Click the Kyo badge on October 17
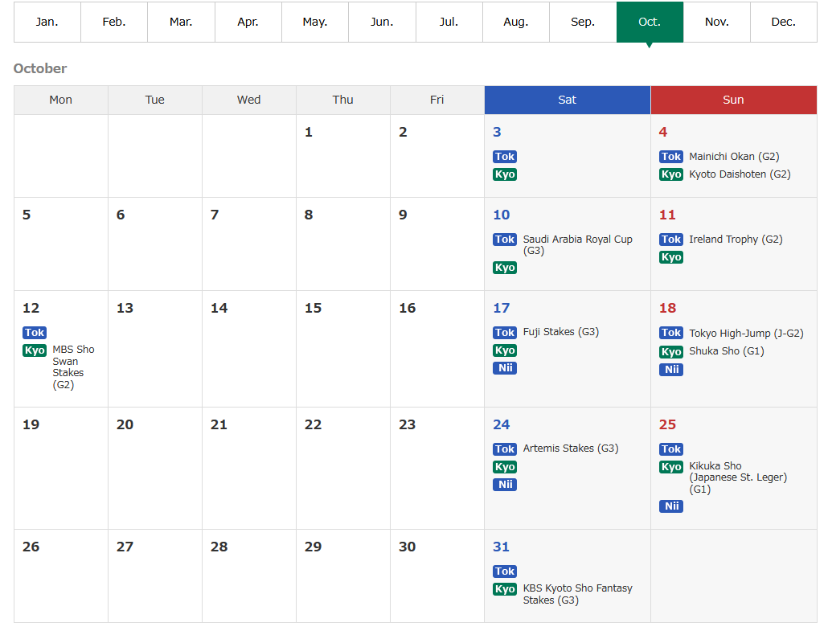This screenshot has width=828, height=635. (505, 350)
